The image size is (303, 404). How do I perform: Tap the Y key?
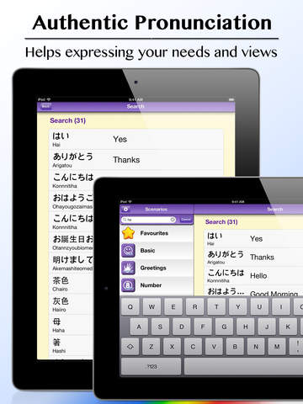point(238,306)
